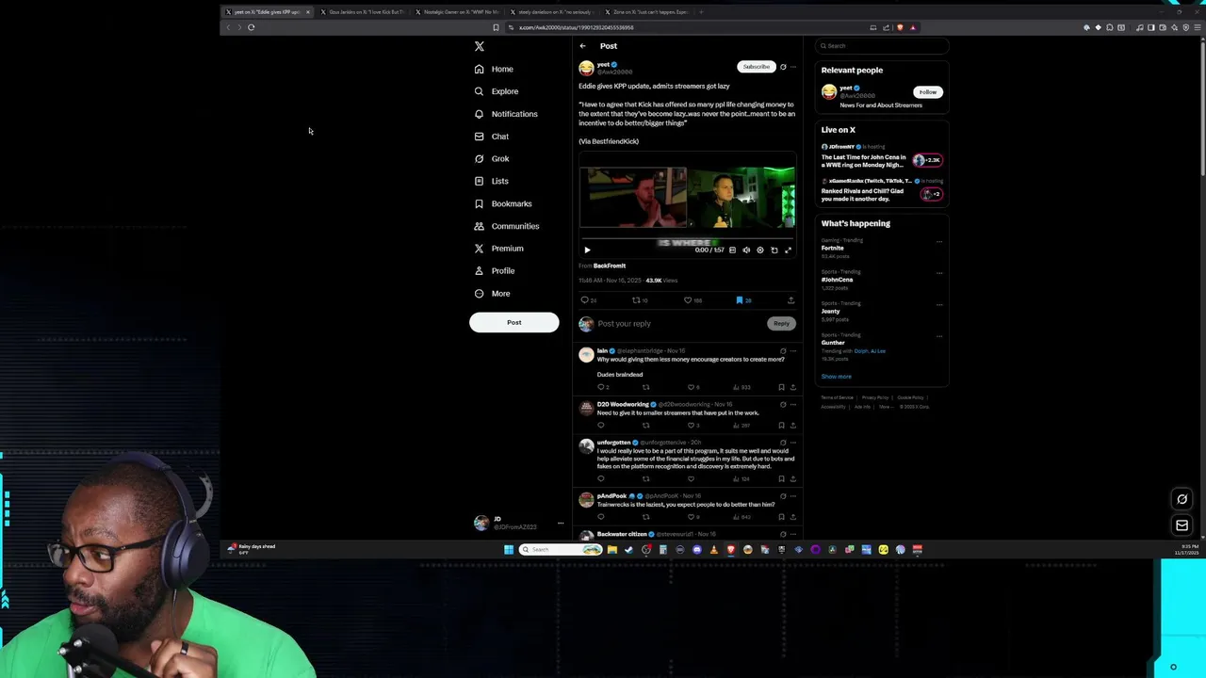Toggle video captions
Viewport: 1206px width, 678px height.
pos(732,250)
